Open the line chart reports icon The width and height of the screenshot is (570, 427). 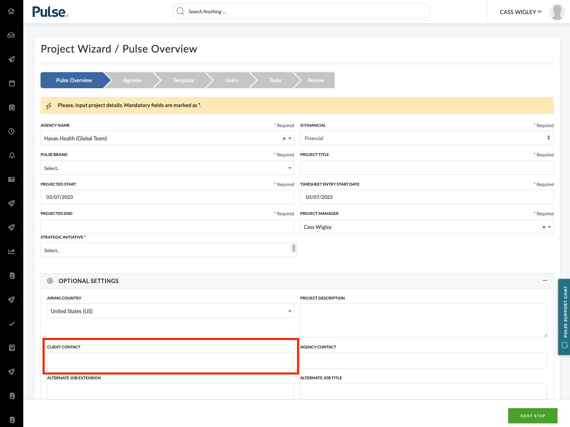pos(11,251)
